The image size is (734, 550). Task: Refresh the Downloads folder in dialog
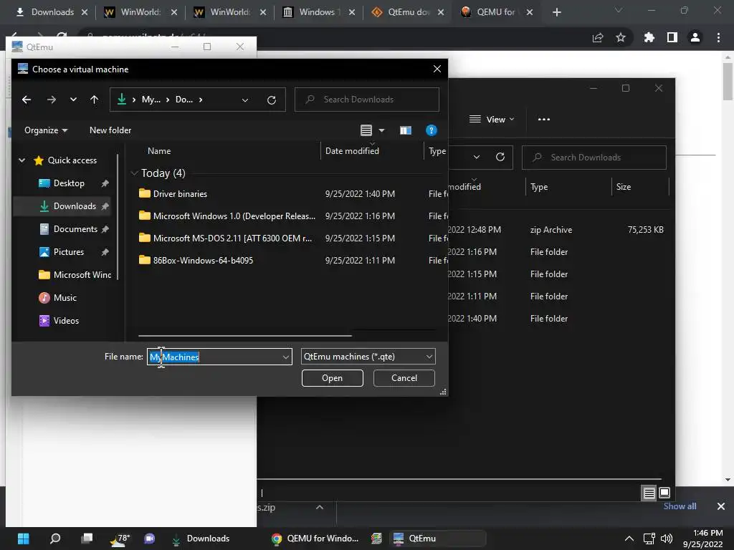point(272,100)
